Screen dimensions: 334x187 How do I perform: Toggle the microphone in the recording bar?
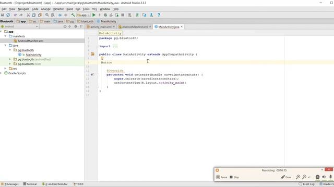[330, 177]
